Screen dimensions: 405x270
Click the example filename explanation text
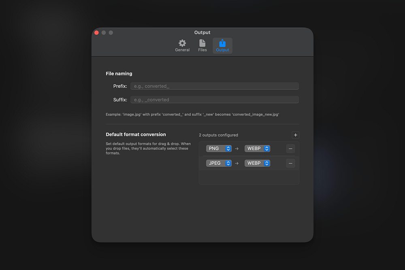pyautogui.click(x=192, y=114)
